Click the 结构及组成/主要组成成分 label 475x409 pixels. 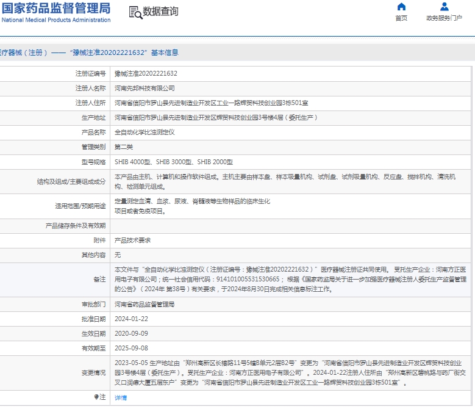pyautogui.click(x=71, y=182)
